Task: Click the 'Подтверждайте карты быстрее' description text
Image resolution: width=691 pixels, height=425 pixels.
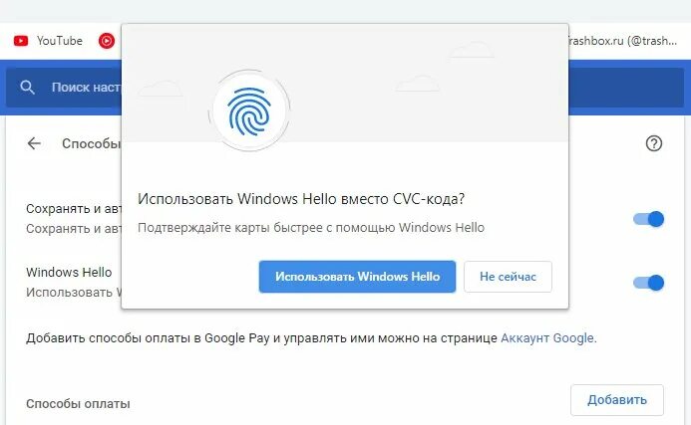Action: 311,228
